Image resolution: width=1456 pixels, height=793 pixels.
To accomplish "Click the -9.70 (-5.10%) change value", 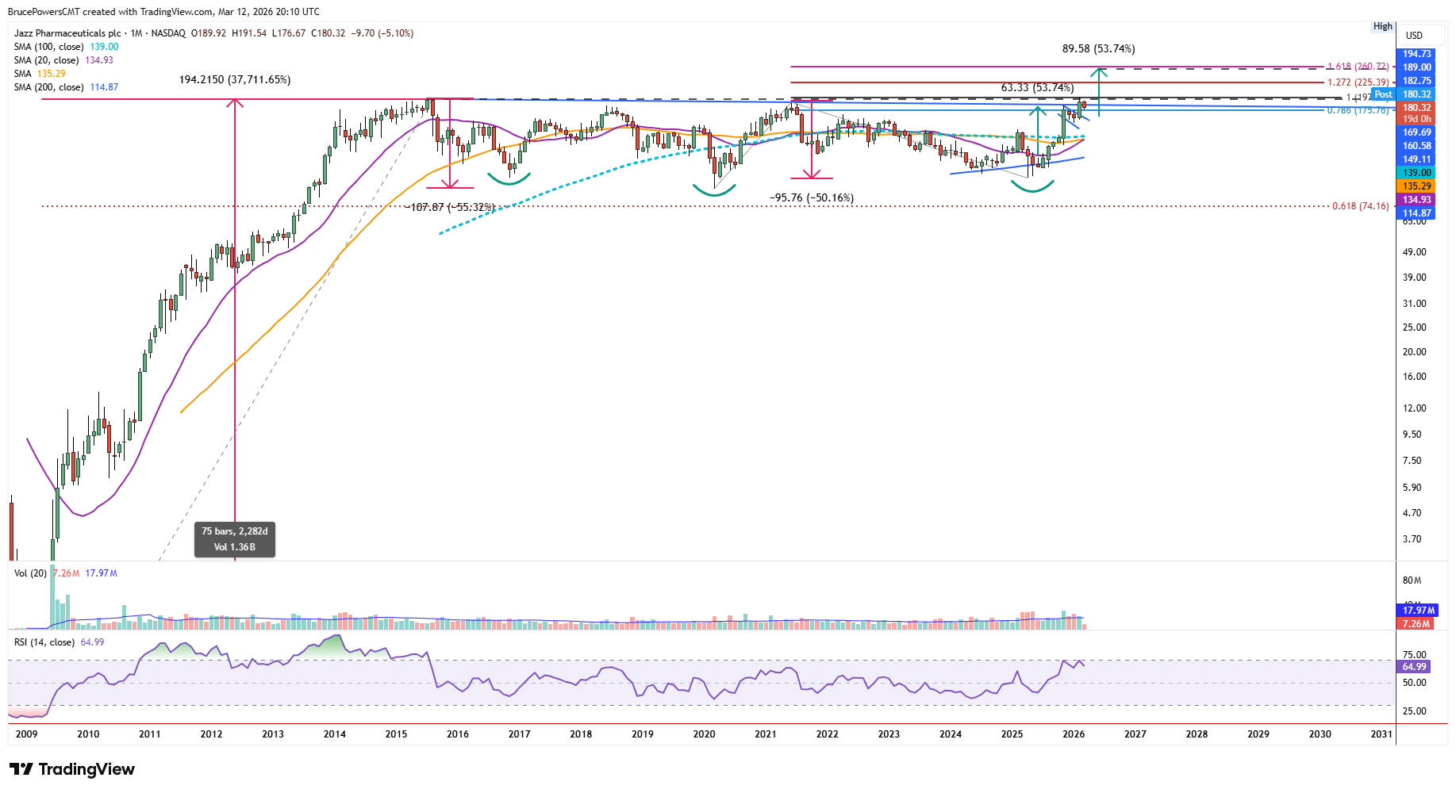I will point(382,33).
